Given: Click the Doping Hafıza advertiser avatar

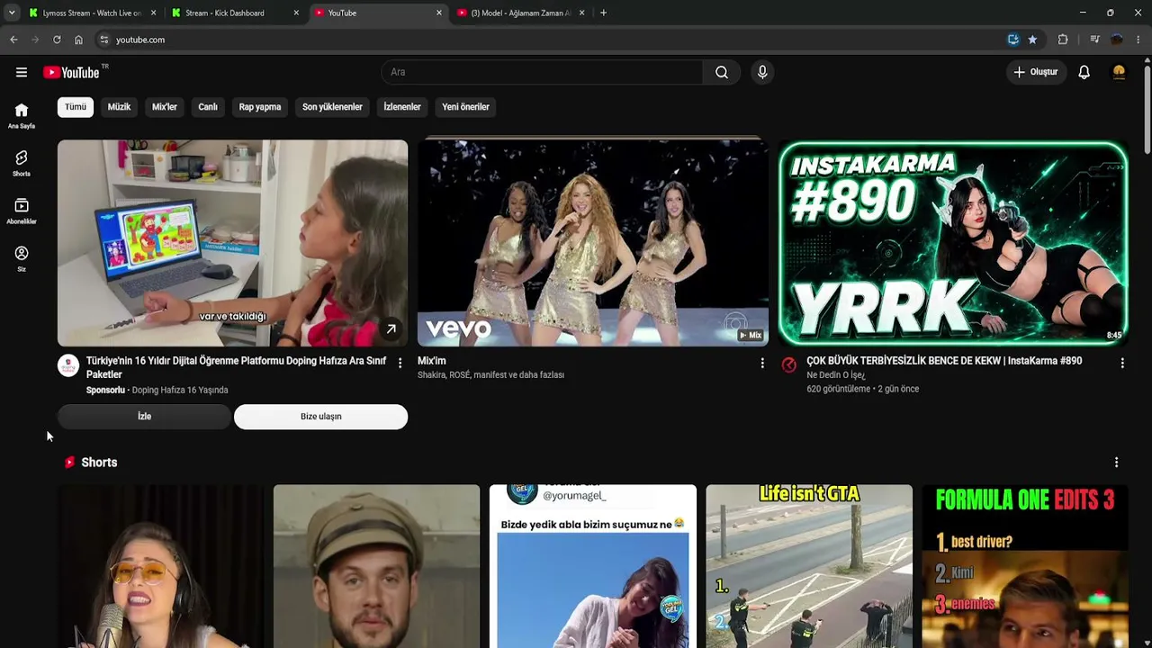Looking at the screenshot, I should click(68, 364).
